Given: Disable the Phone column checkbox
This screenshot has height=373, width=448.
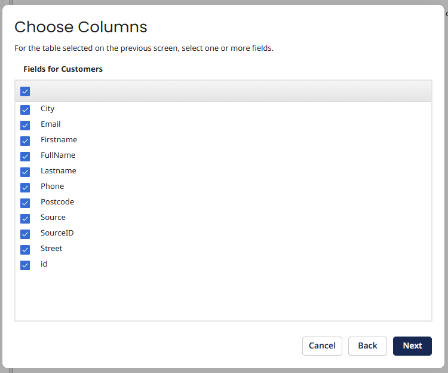Looking at the screenshot, I should click(x=25, y=188).
